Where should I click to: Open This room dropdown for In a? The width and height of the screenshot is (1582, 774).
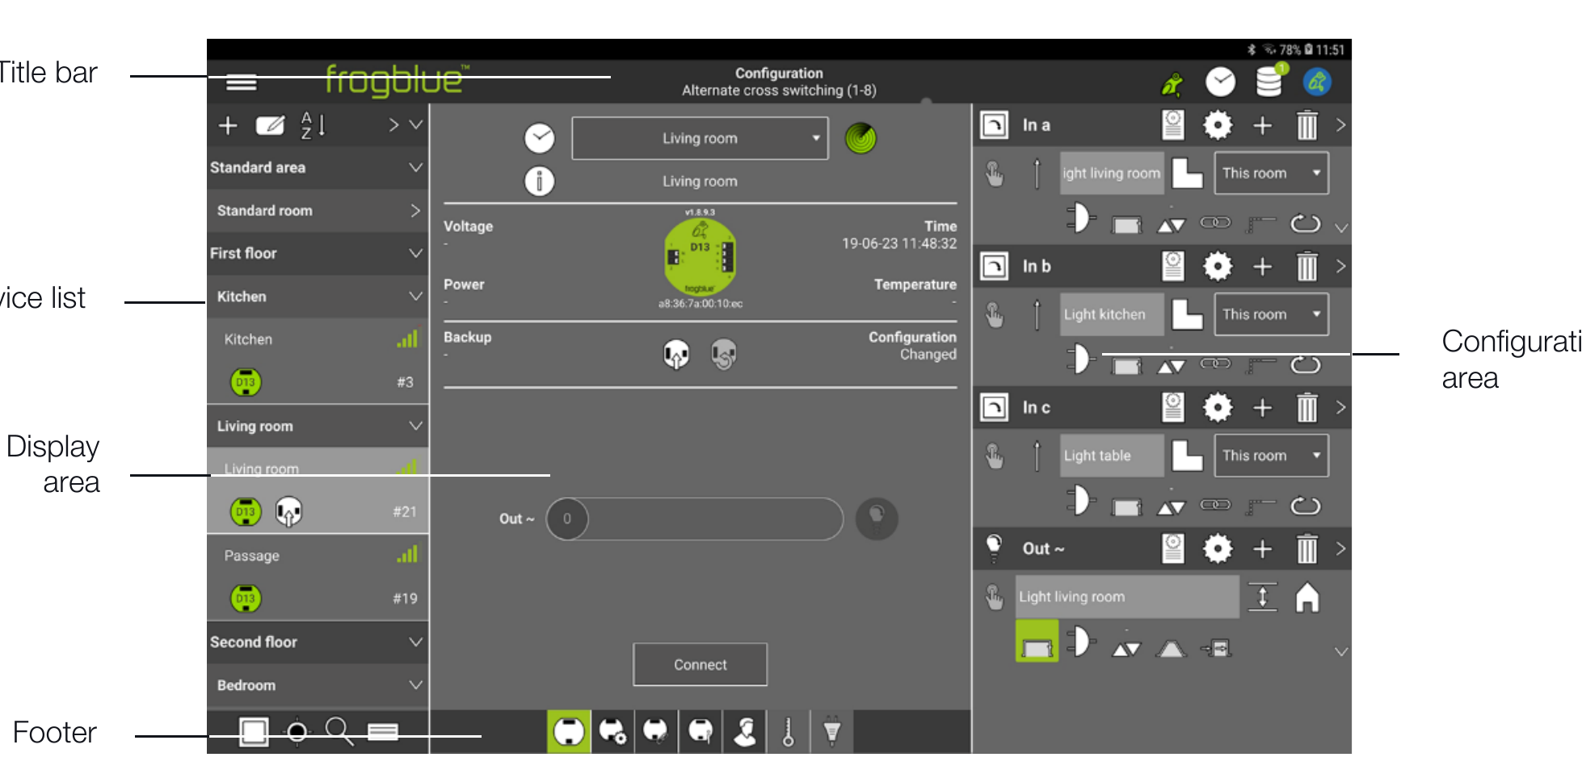[x=1271, y=173]
